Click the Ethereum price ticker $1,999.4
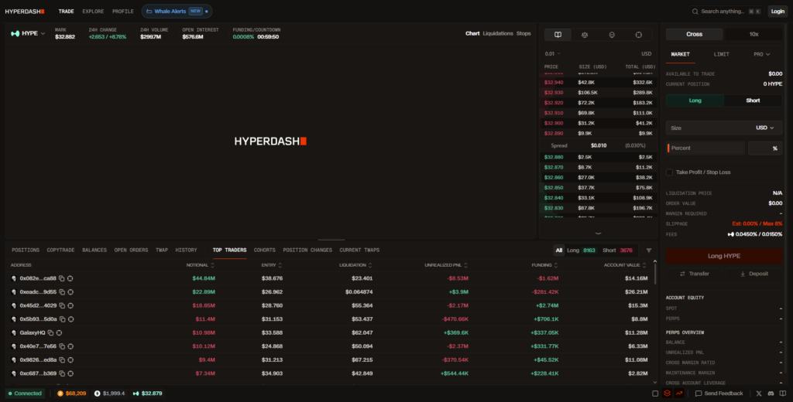 click(x=109, y=393)
